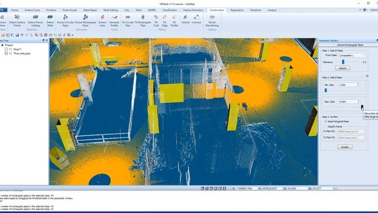Open the Surface Curve tab
The width and height of the screenshot is (378, 213).
tap(32, 10)
